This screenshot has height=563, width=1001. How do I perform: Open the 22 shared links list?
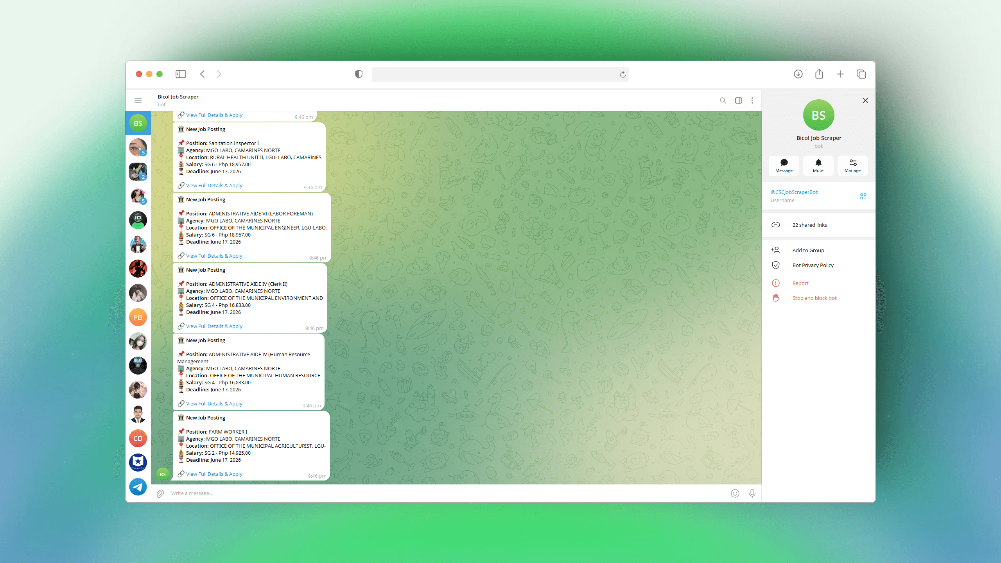(x=819, y=225)
